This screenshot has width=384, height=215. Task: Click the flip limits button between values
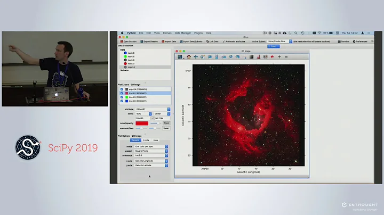pyautogui.click(x=153, y=118)
